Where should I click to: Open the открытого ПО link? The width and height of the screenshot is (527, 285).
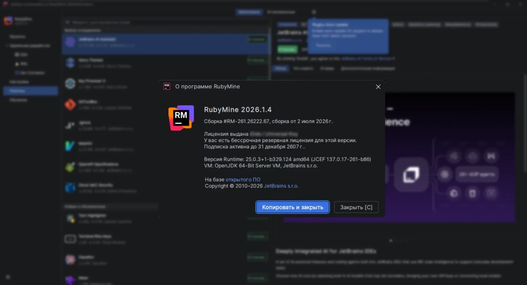click(243, 179)
